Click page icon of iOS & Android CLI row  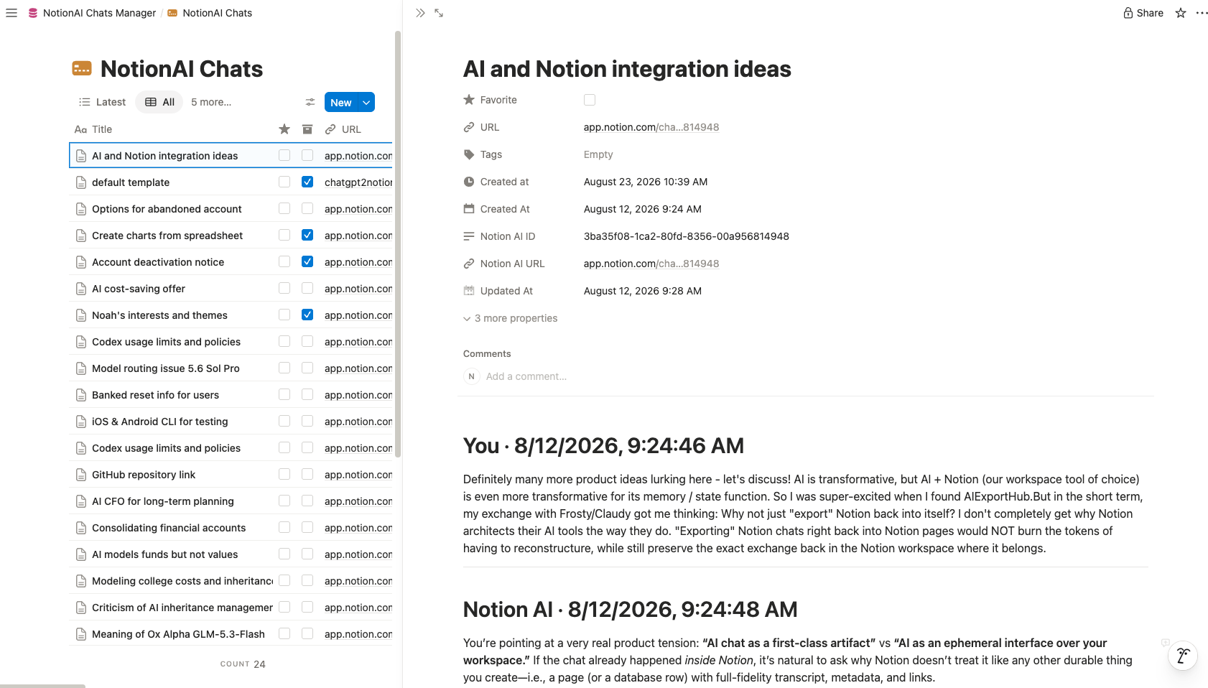tap(81, 422)
